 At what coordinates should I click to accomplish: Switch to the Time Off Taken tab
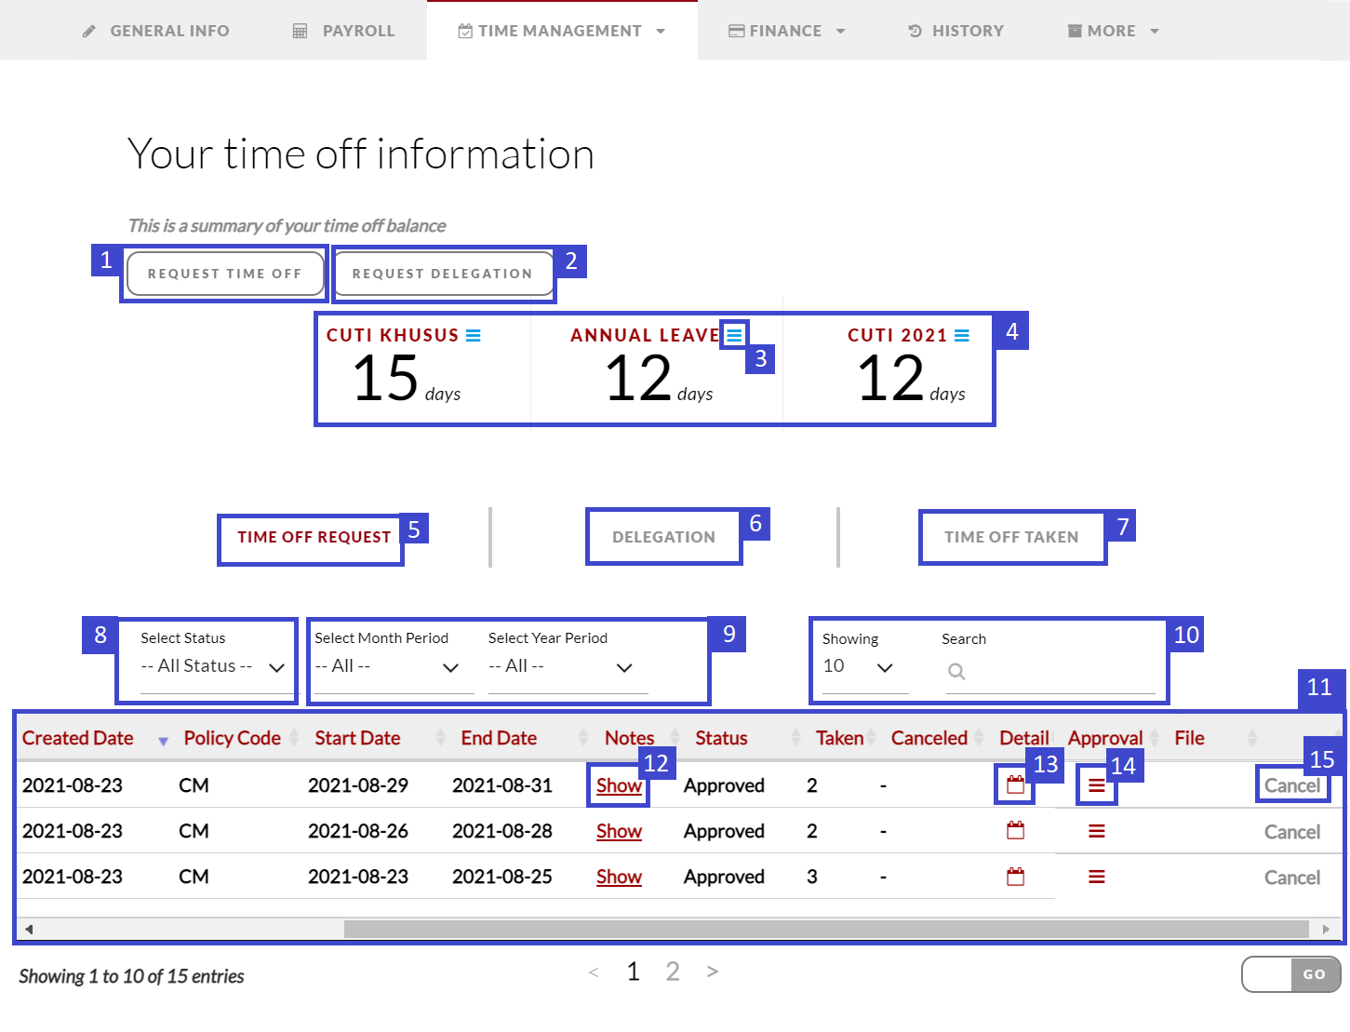pyautogui.click(x=1011, y=537)
